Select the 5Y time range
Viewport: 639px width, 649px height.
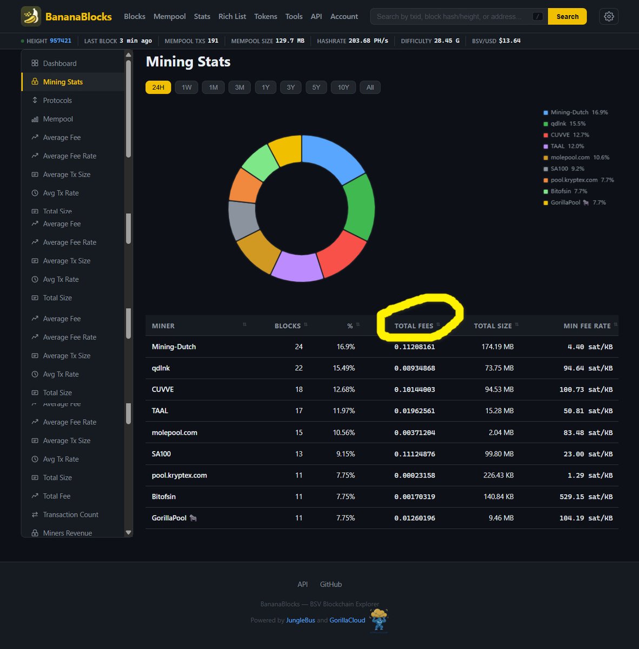click(x=316, y=87)
